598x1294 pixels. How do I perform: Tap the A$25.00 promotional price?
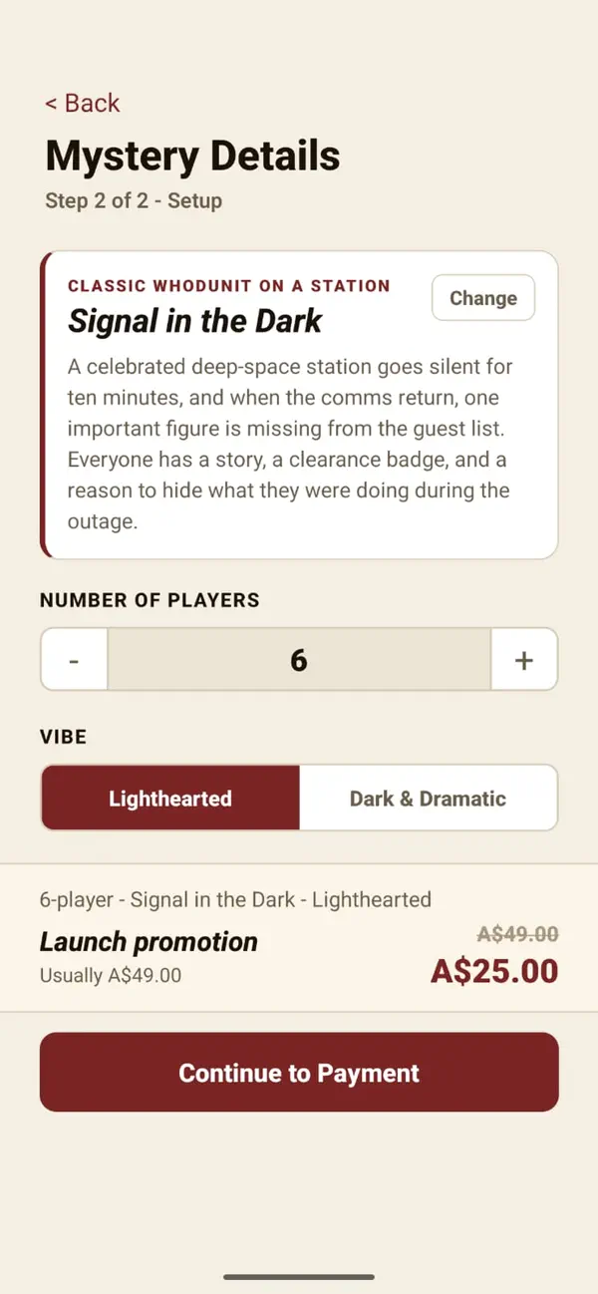493,971
